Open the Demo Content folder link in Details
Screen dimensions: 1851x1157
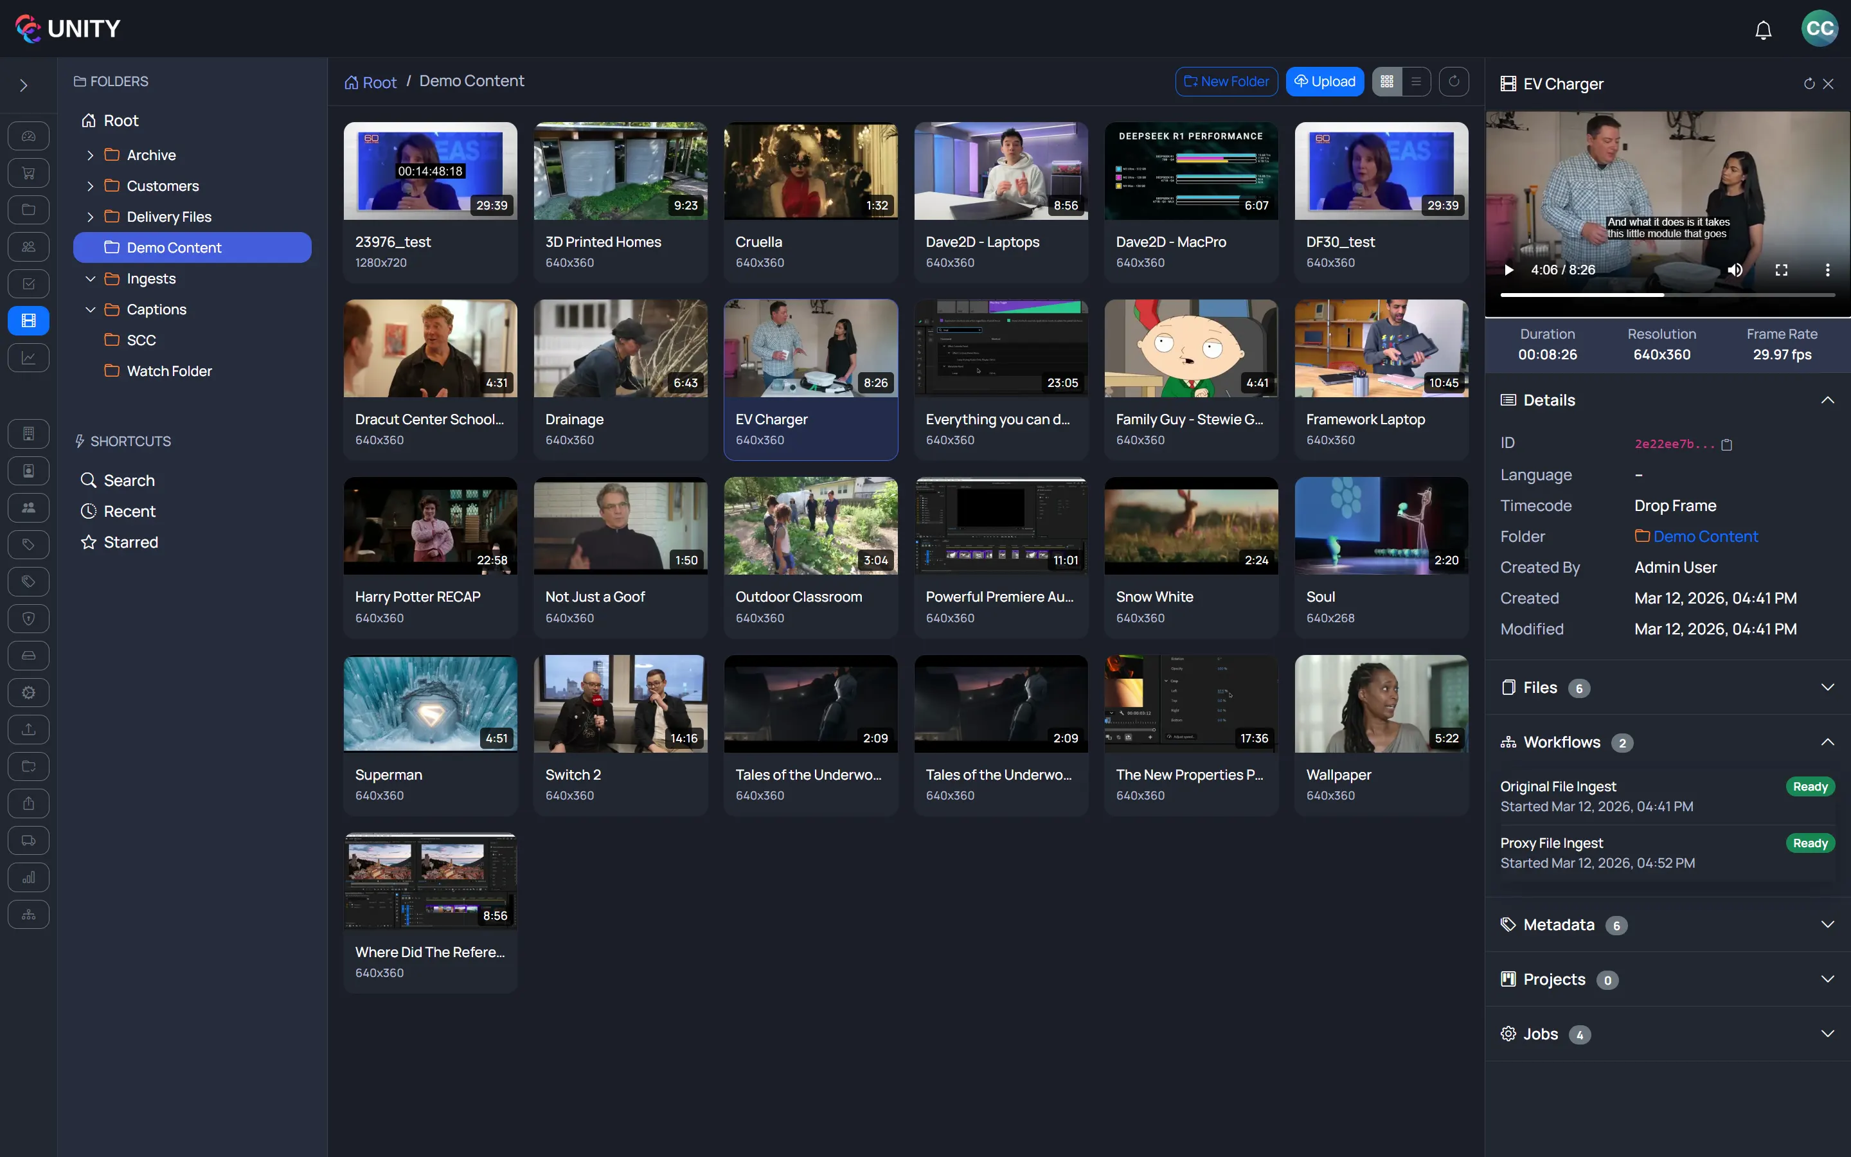(1705, 535)
